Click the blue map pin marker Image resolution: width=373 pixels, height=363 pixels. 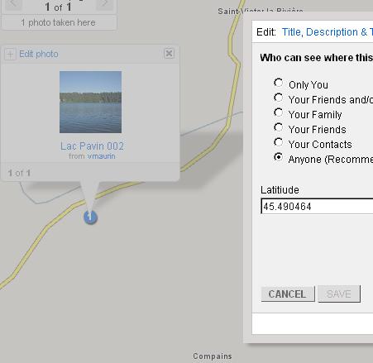[90, 217]
